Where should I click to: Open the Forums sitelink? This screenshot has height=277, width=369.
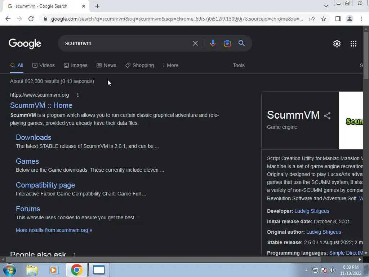[28, 209]
